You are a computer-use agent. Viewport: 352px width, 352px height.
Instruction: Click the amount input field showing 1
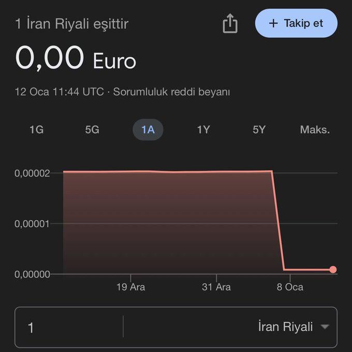[67, 327]
